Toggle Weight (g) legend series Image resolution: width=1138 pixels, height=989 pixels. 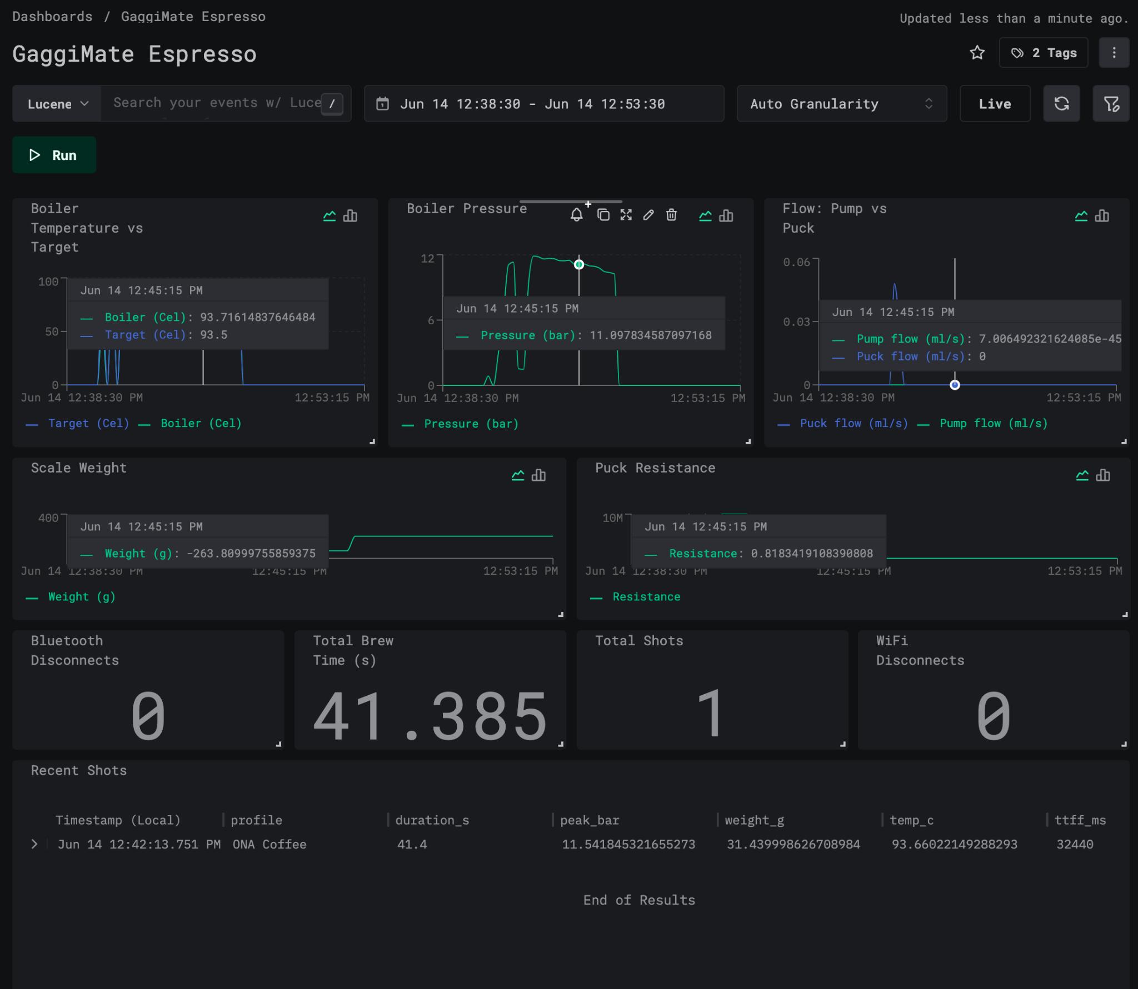pyautogui.click(x=71, y=596)
